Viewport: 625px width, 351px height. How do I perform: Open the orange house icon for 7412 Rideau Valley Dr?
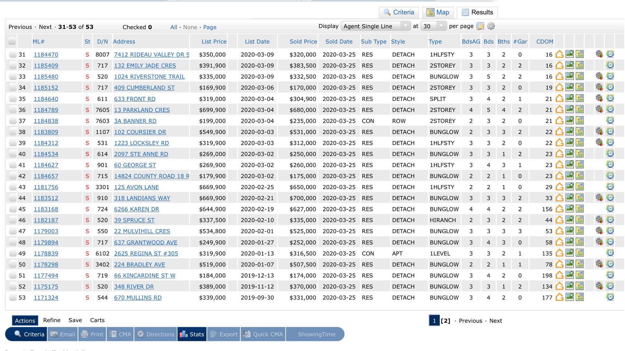[559, 54]
